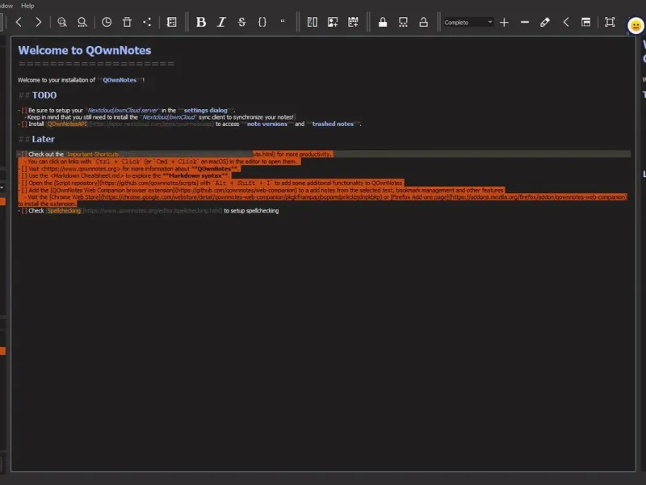Open the Help menu

click(27, 5)
